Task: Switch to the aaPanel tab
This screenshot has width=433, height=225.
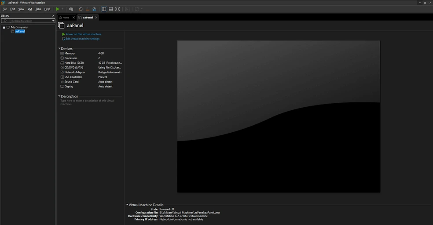Action: (88, 18)
